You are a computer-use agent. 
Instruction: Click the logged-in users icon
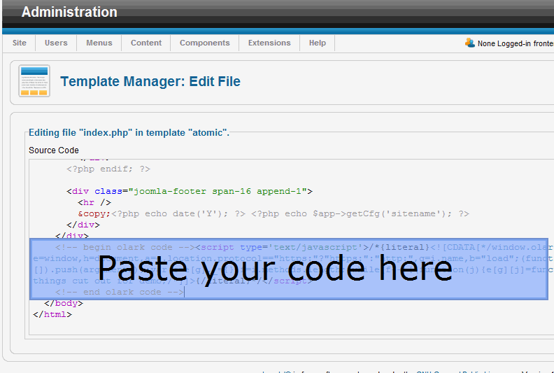(470, 43)
